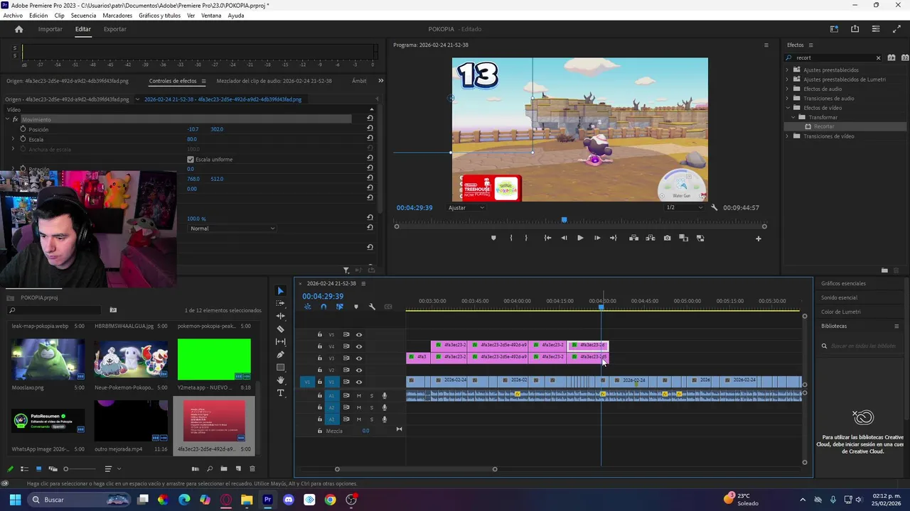The width and height of the screenshot is (910, 511).
Task: Click the Home icon in the header
Action: pyautogui.click(x=18, y=29)
